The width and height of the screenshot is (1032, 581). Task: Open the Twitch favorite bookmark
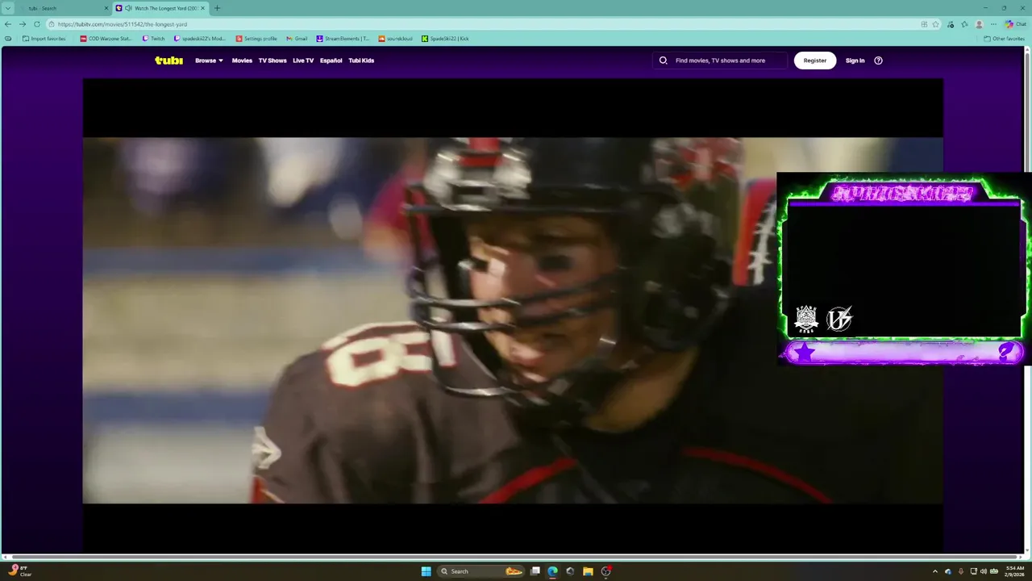click(153, 39)
